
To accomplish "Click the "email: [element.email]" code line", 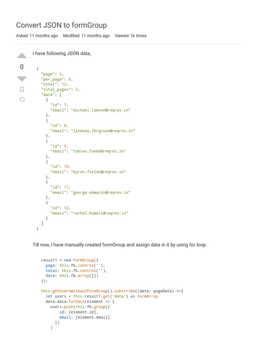I will click(x=85, y=318).
